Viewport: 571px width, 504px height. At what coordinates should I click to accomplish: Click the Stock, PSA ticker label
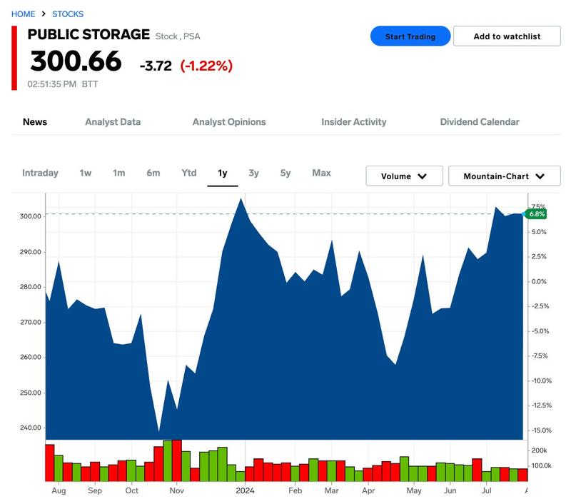click(x=178, y=36)
